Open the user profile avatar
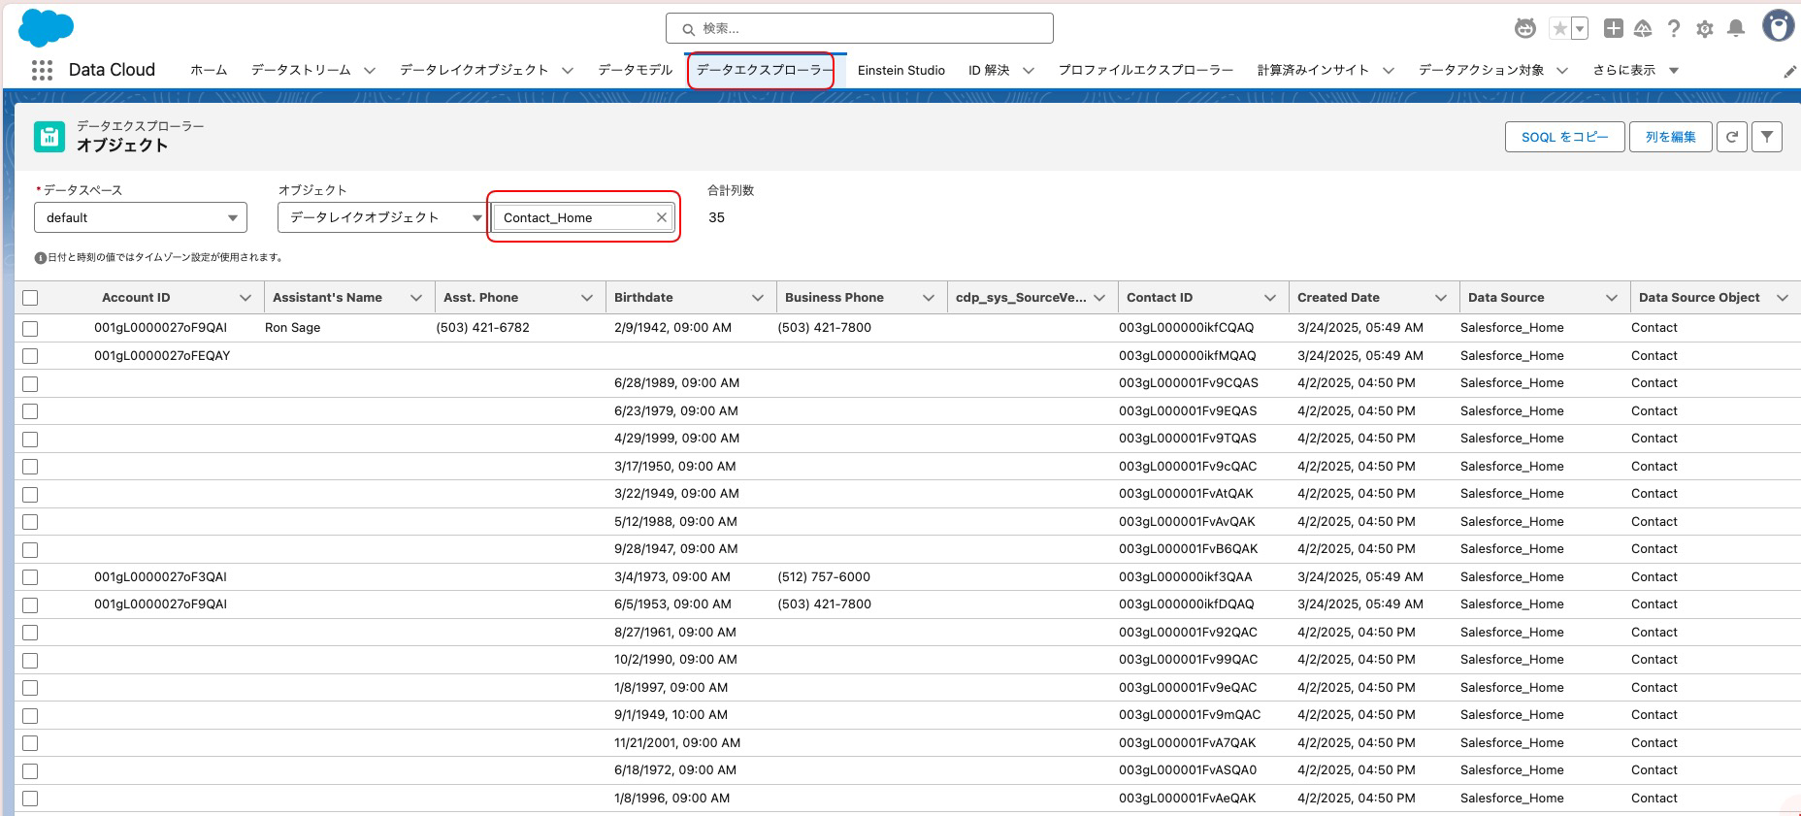 tap(1778, 27)
